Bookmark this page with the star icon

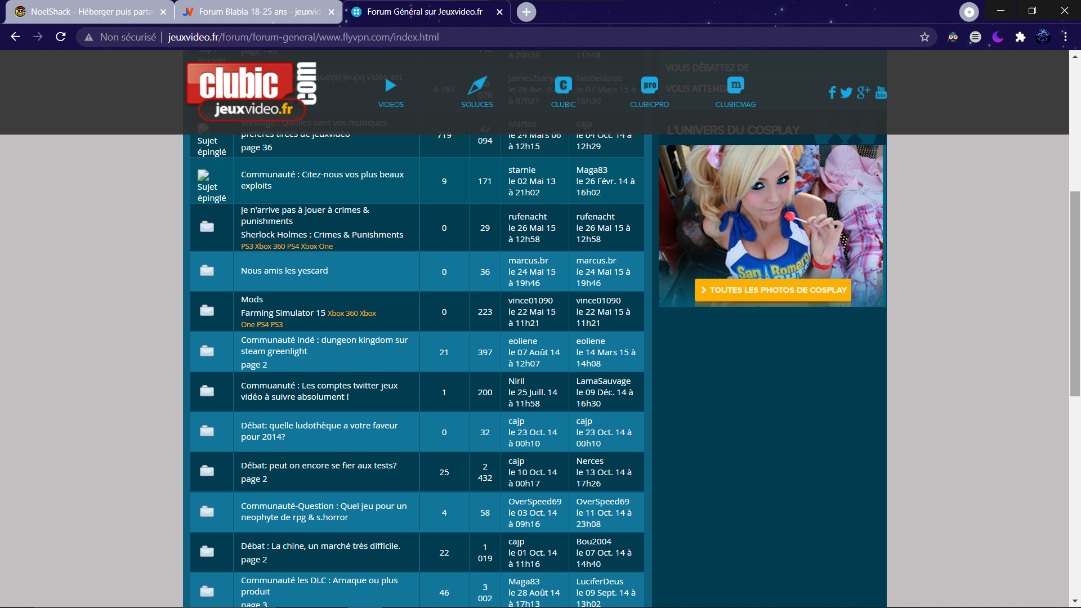click(x=924, y=37)
